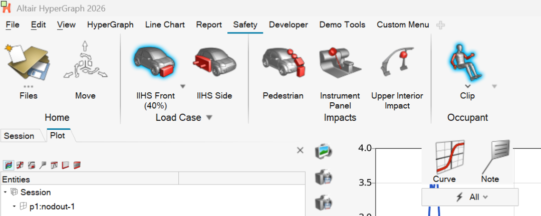Click the Entities column header
541x216 pixels.
[x=90, y=179]
